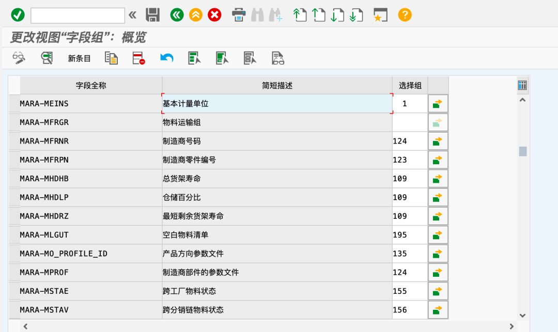The height and width of the screenshot is (332, 558).
Task: Click the 新条目 button
Action: 80,58
